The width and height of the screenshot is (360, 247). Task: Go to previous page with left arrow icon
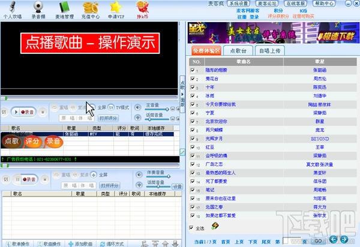[x=334, y=239]
